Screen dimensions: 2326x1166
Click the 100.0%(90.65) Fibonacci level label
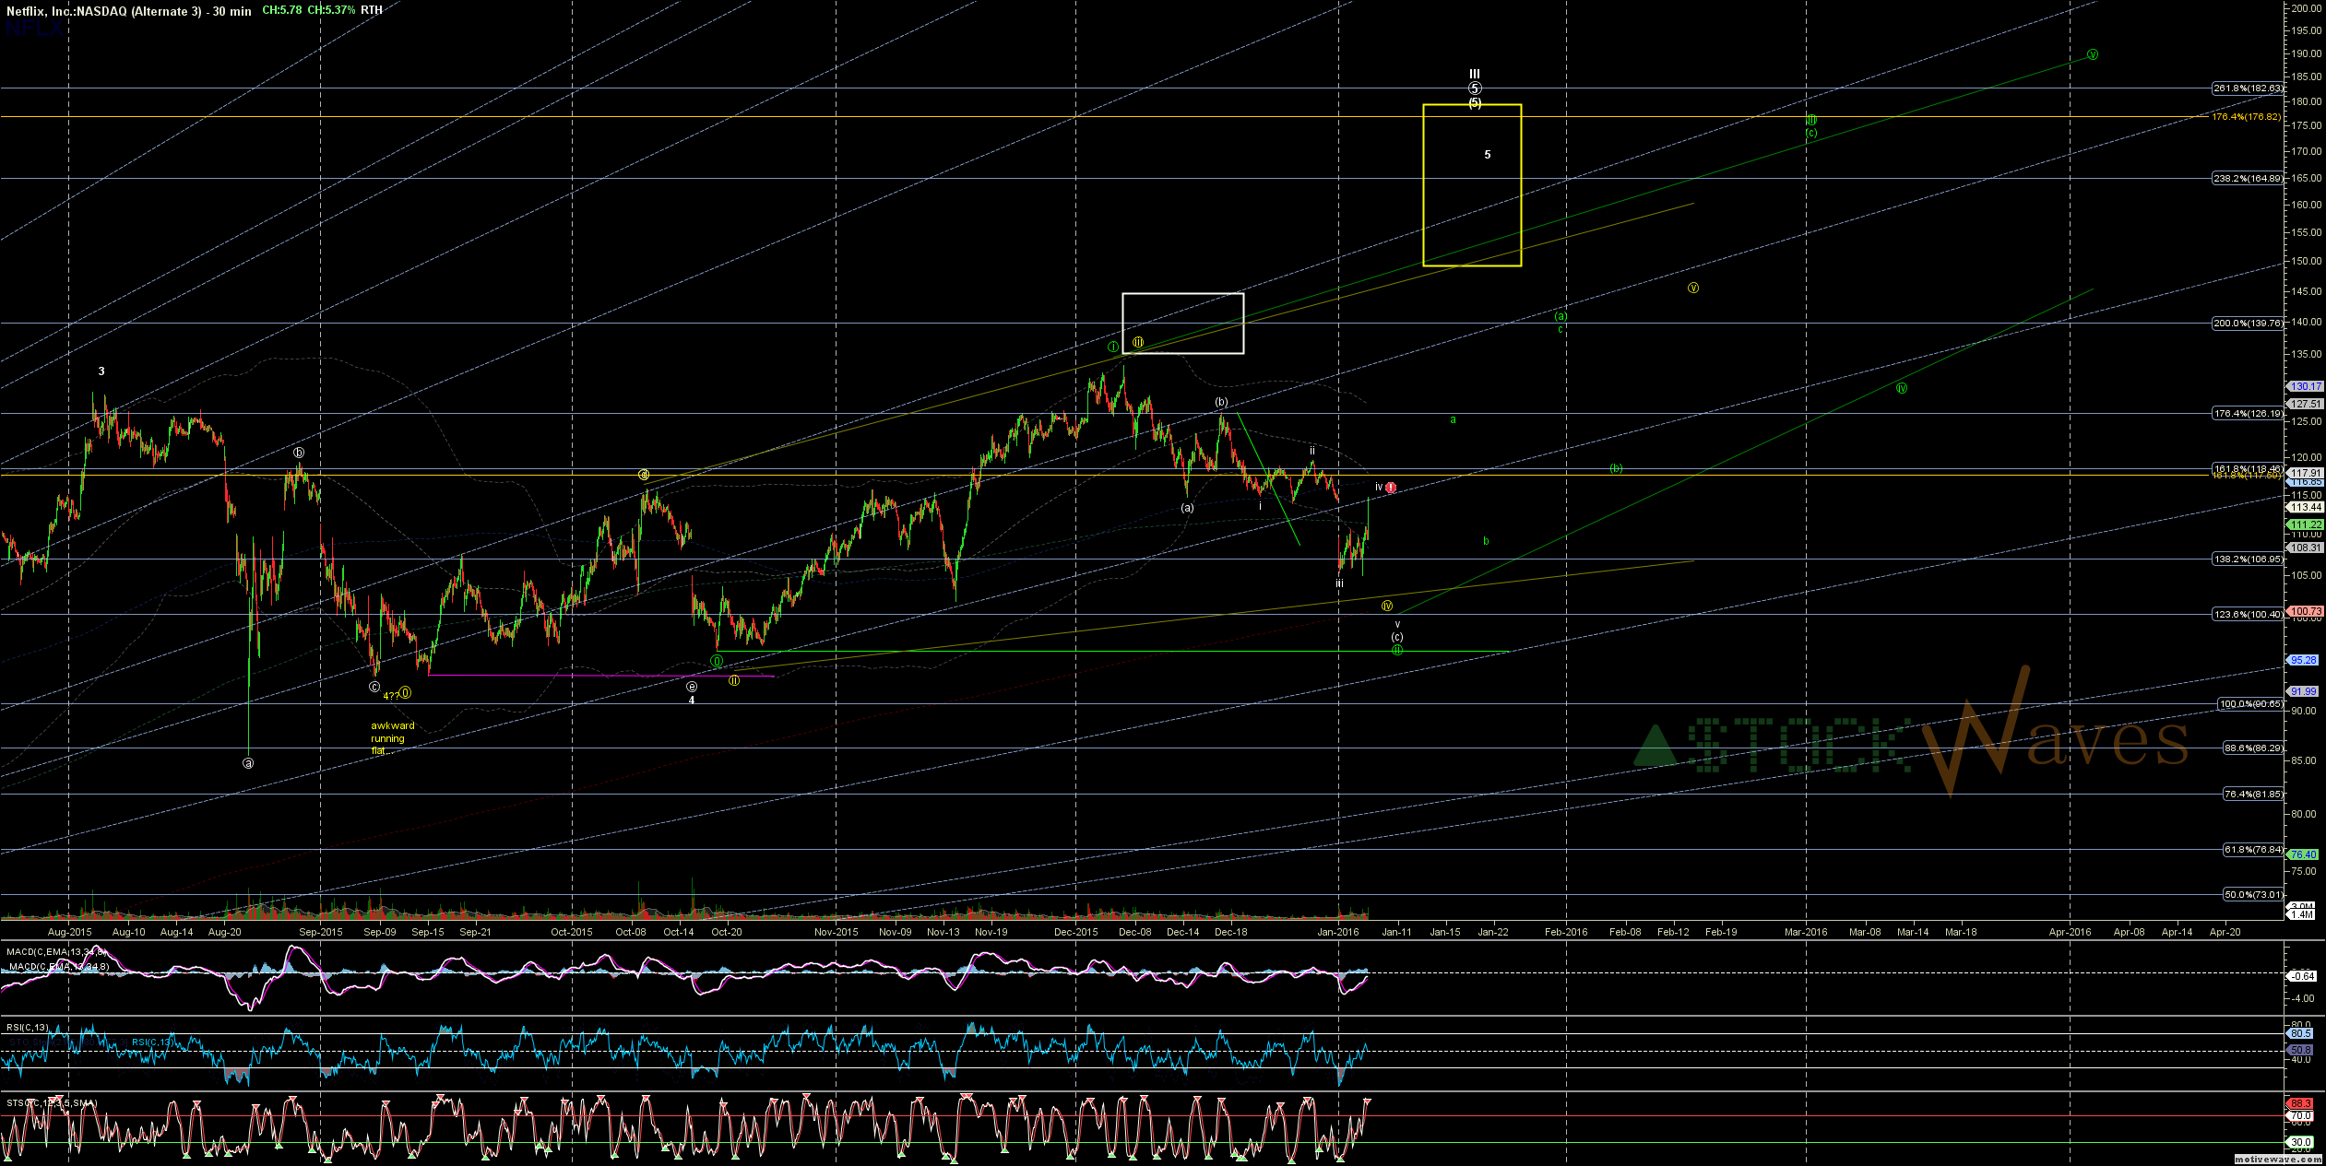click(2249, 704)
